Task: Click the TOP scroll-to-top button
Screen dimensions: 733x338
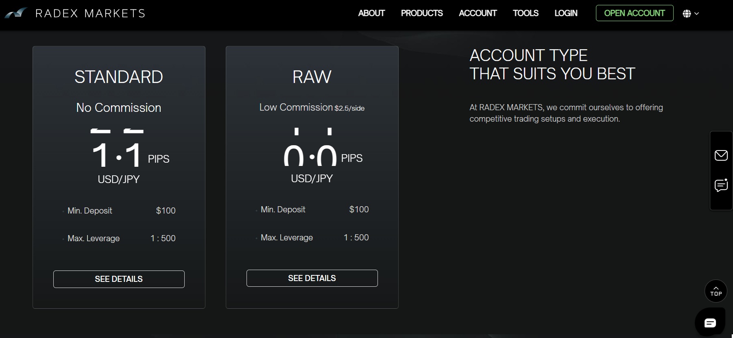Action: click(x=716, y=291)
